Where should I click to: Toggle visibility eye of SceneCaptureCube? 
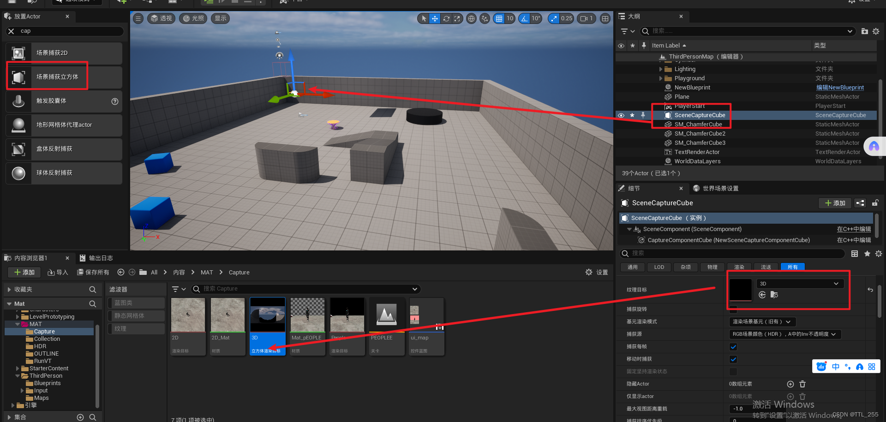coord(621,115)
